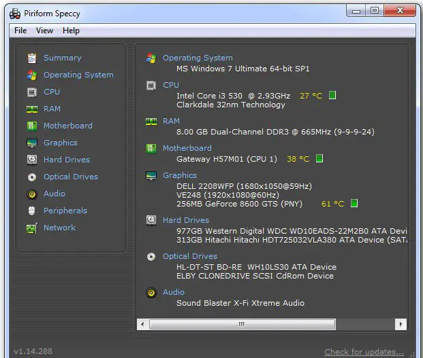The image size is (423, 358).
Task: Click the Audio heading link in summary
Action: [x=174, y=292]
